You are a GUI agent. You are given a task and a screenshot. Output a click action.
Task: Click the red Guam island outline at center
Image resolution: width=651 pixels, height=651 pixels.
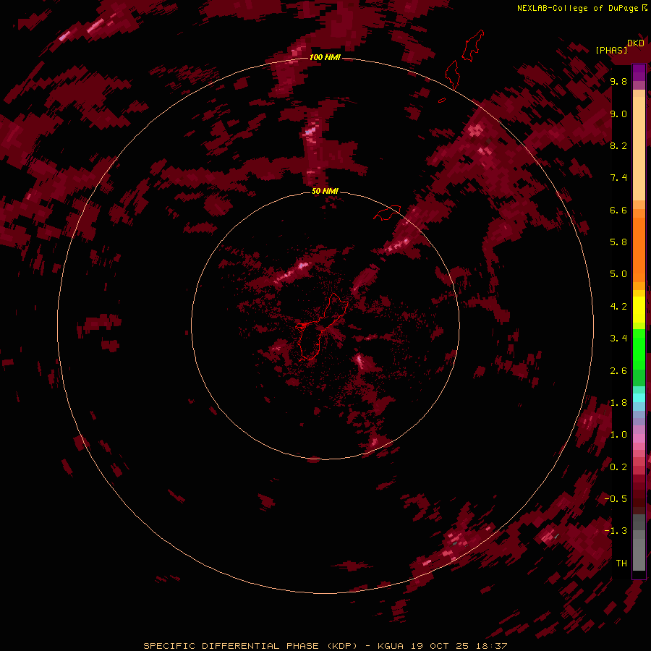[x=320, y=327]
